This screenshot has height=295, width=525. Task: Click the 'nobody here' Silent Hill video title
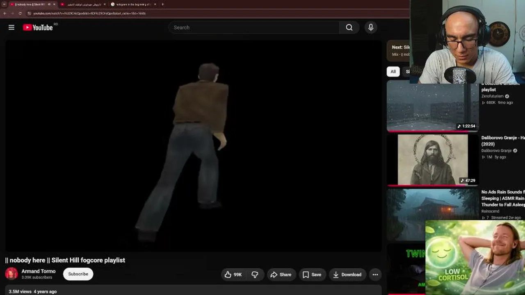pos(65,260)
